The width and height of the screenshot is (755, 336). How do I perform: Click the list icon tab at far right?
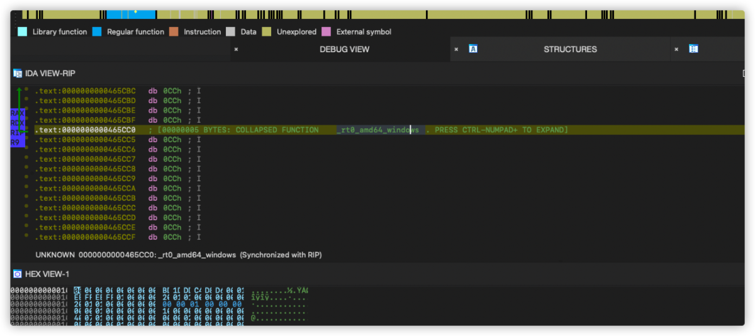(x=693, y=48)
